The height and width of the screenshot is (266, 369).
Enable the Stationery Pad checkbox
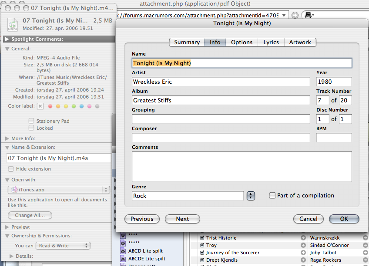pos(31,121)
